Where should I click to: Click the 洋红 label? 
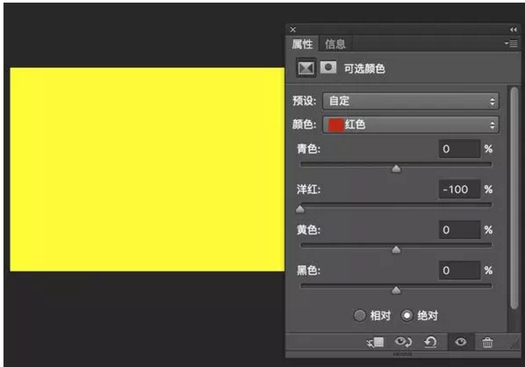[309, 190]
